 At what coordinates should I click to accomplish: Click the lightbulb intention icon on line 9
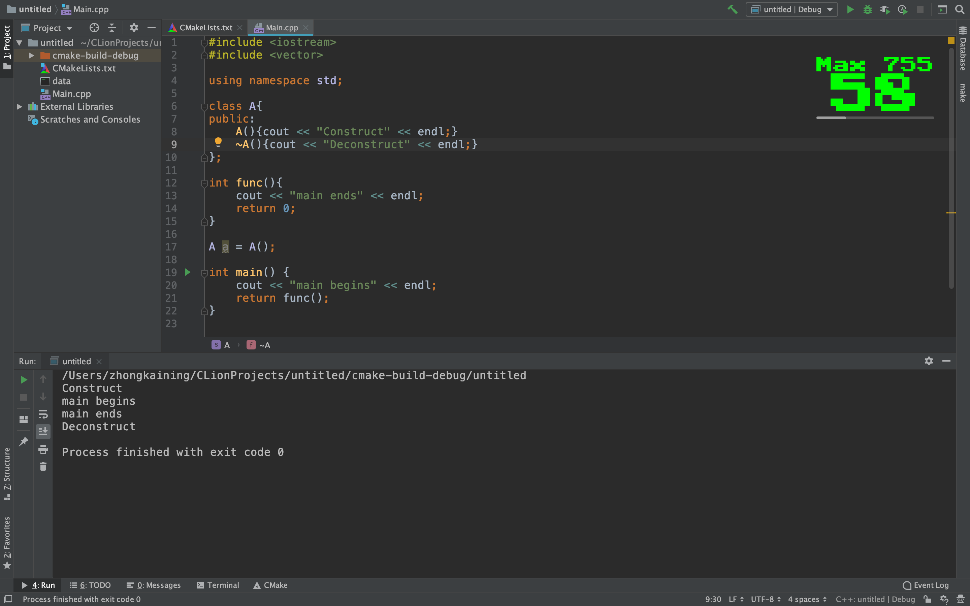(x=218, y=142)
